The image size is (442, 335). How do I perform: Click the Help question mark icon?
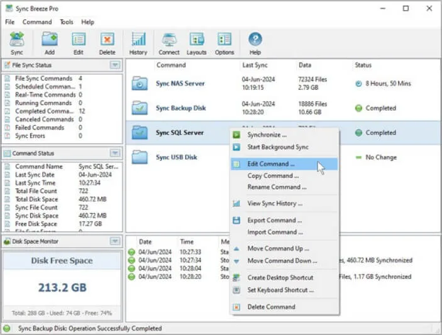point(255,39)
